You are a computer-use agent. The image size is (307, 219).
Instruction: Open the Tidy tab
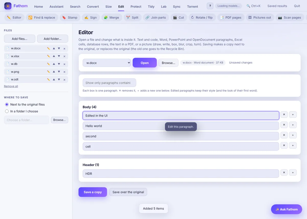pos(151,6)
